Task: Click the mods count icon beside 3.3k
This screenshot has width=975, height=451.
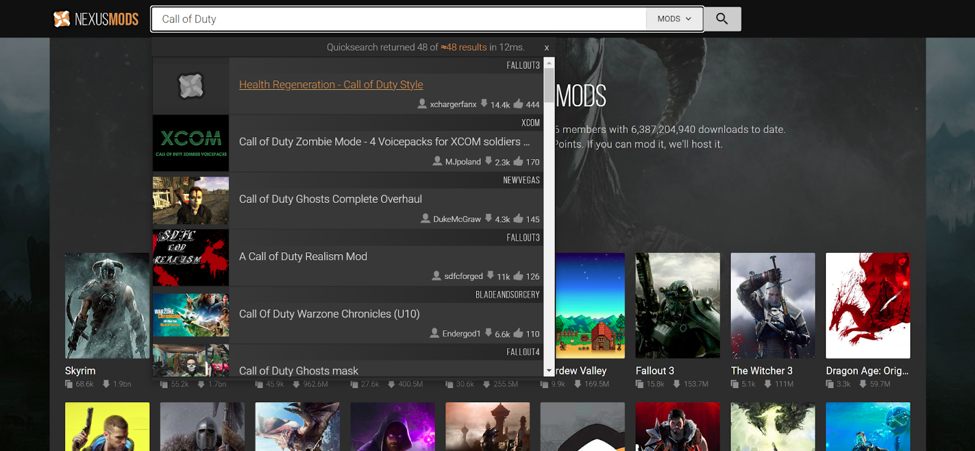Action: click(829, 384)
